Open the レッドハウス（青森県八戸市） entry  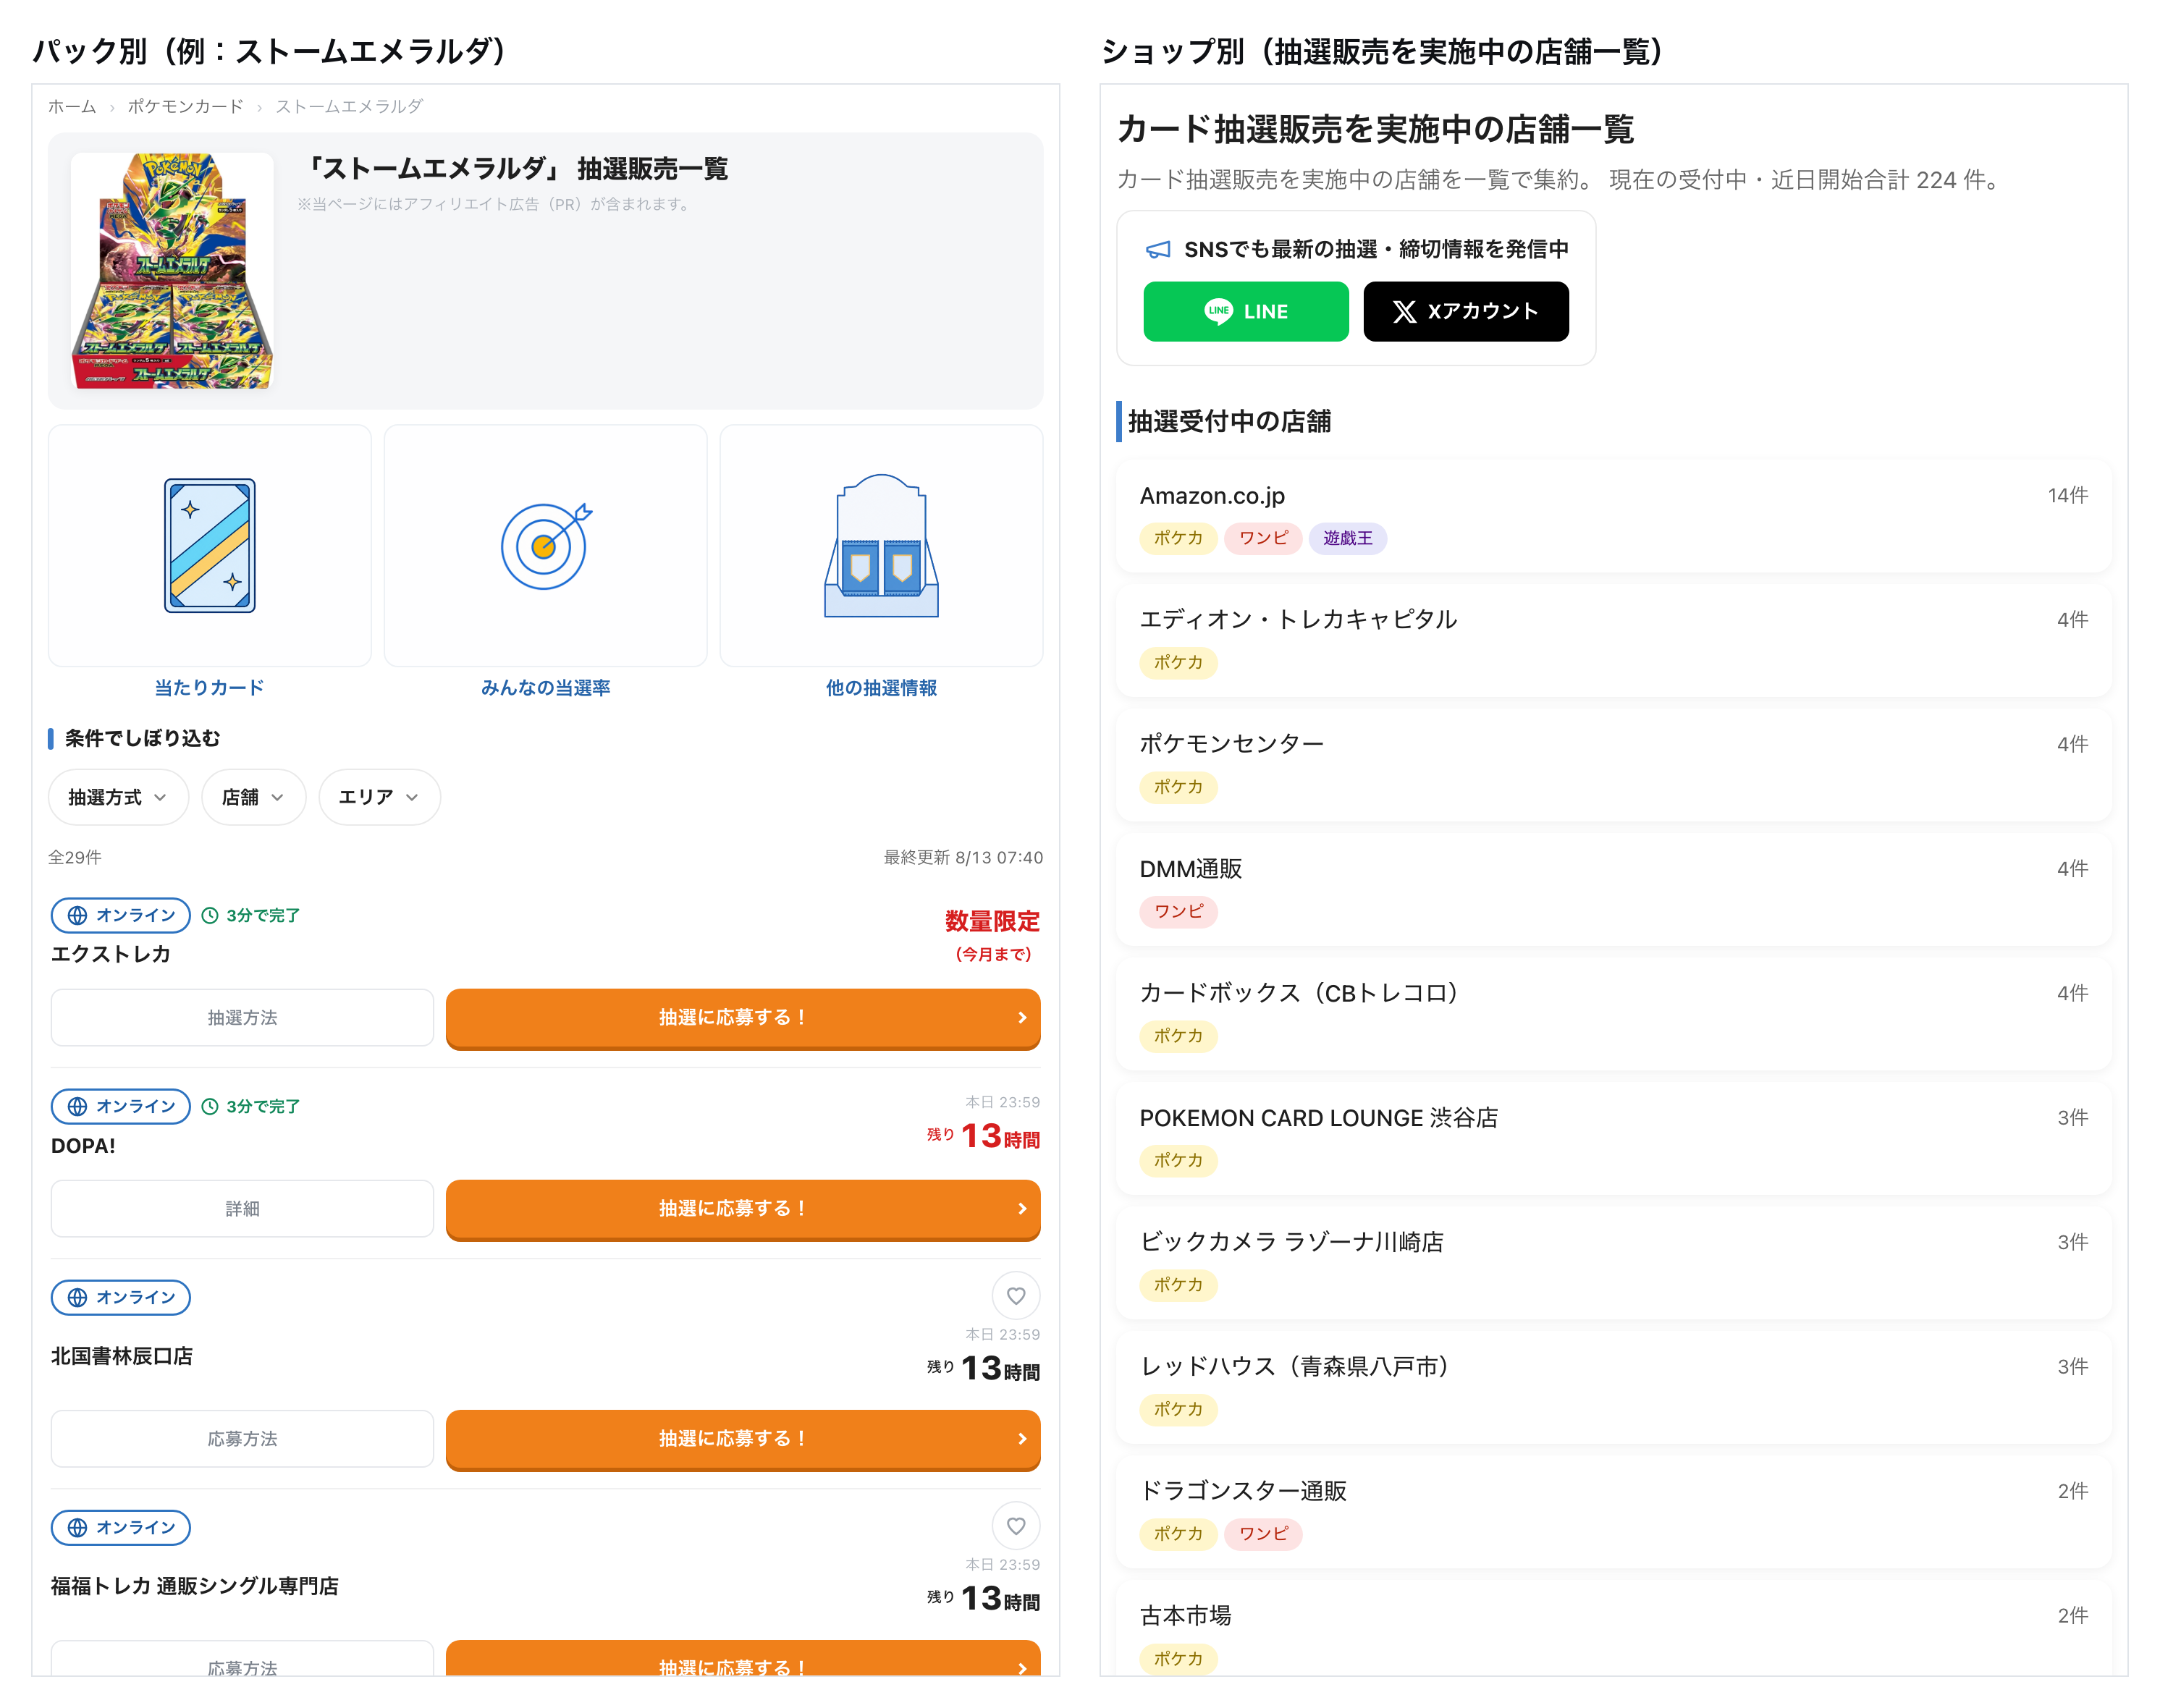1613,1387
